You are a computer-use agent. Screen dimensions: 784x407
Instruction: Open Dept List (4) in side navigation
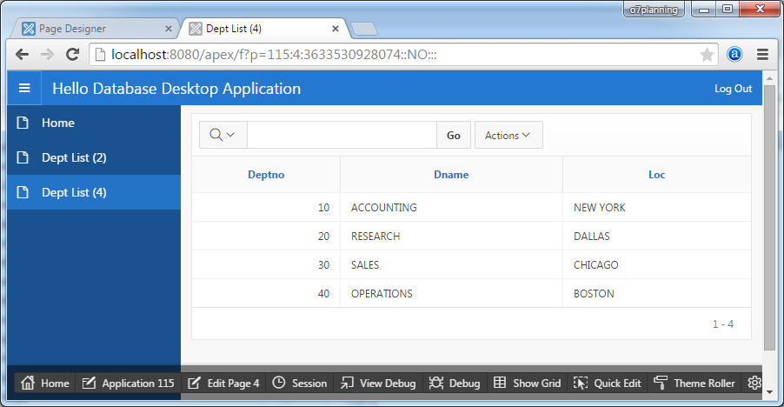coord(94,192)
